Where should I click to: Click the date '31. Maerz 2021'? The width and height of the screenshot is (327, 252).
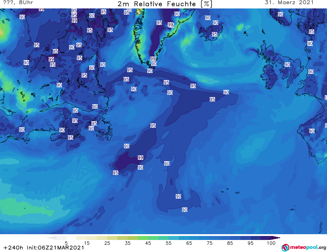[289, 3]
